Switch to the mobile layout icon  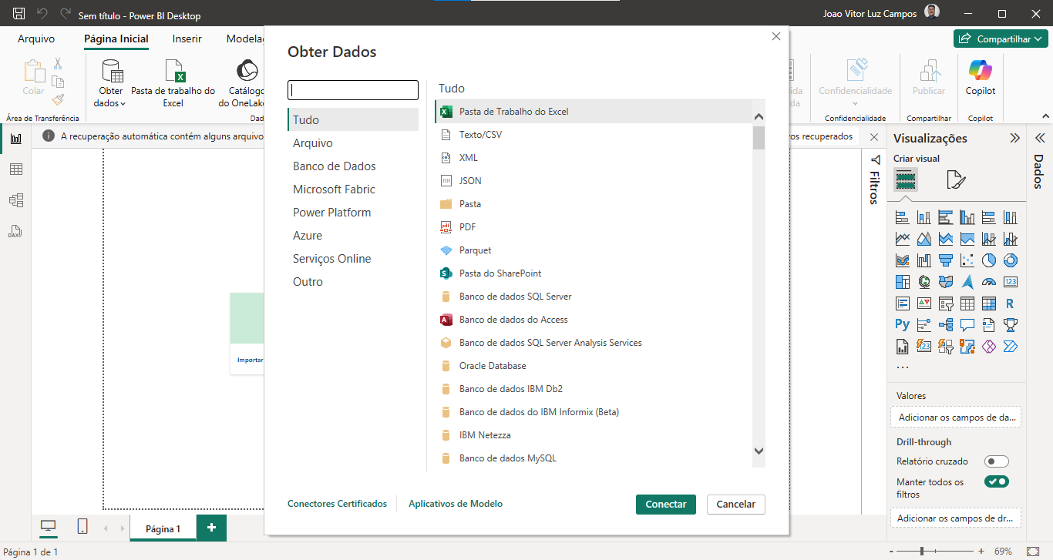[x=82, y=527]
